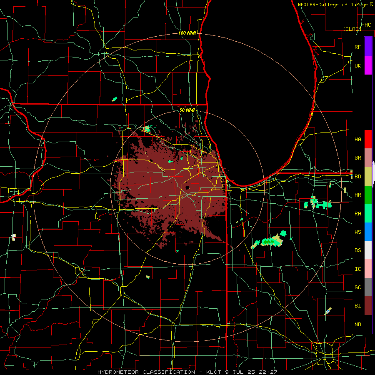Click the GR legend label
The width and height of the screenshot is (375, 375).
click(357, 158)
